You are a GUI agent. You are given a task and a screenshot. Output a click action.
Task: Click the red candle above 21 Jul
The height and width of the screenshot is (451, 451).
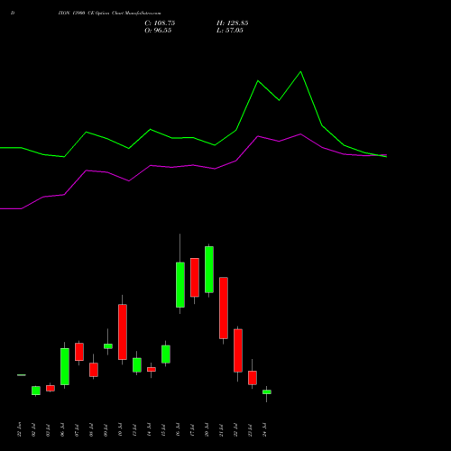(224, 308)
